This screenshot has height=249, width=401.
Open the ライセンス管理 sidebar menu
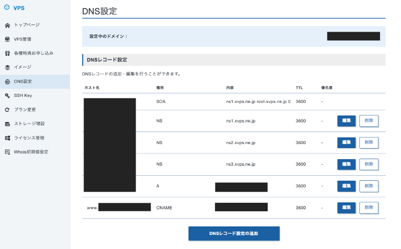(29, 138)
